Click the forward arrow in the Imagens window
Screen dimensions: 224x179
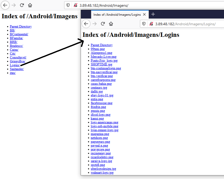[14, 5]
